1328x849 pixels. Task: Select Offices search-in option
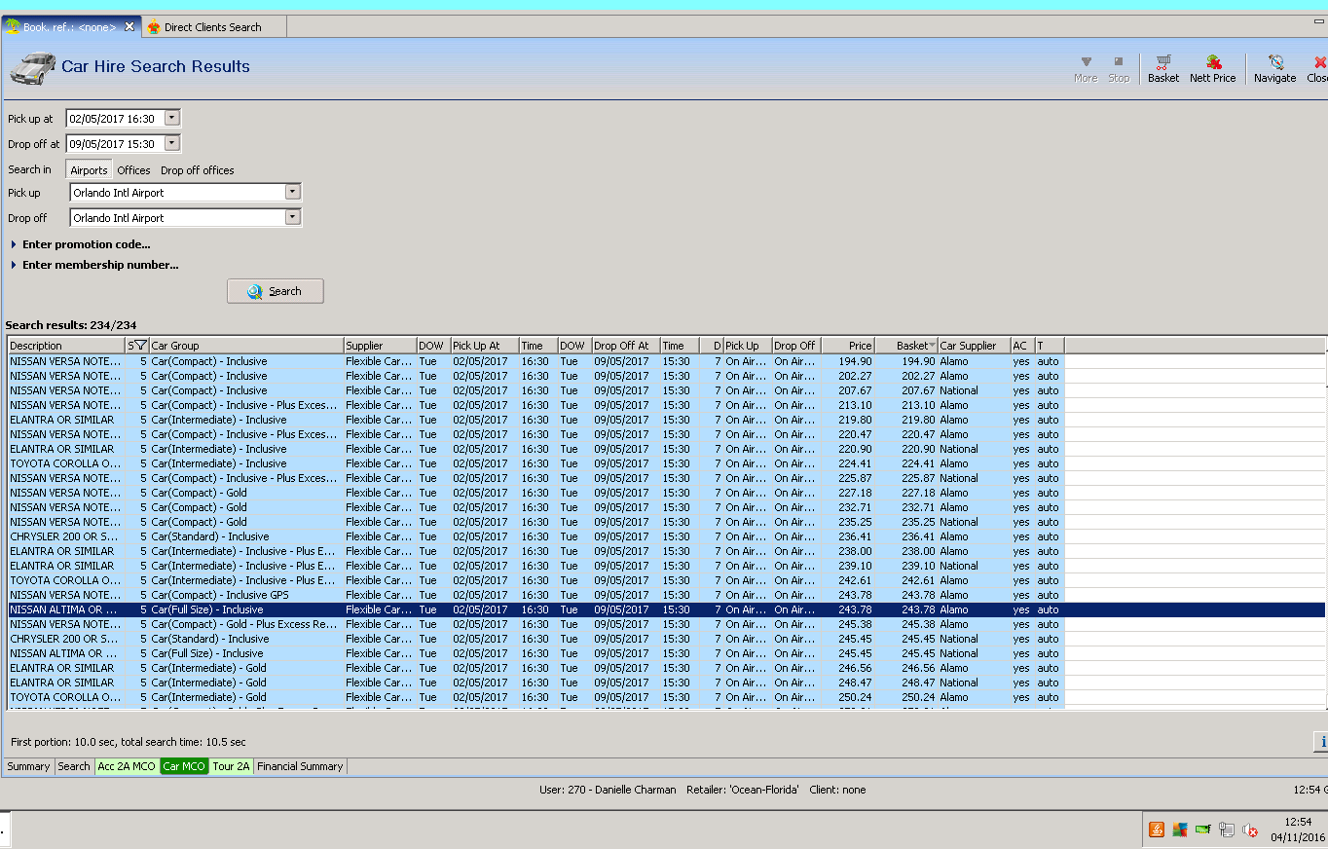click(134, 170)
